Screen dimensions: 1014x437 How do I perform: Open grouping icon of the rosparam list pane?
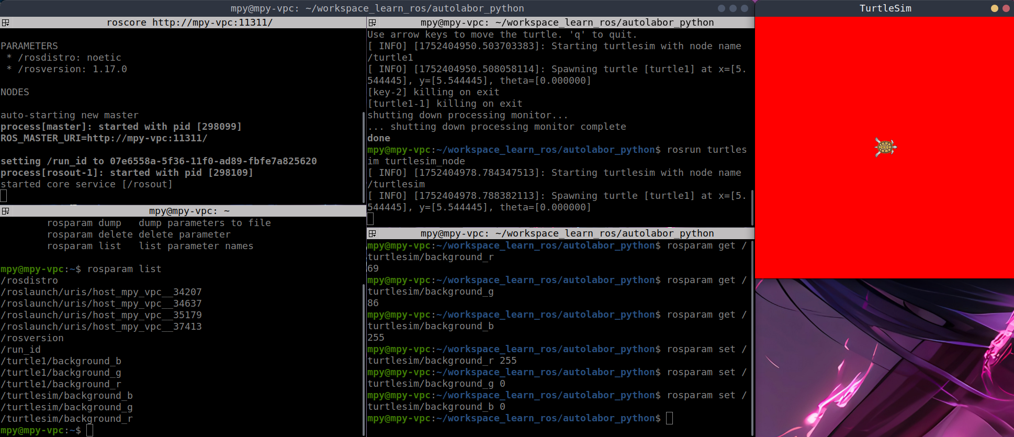tap(6, 211)
